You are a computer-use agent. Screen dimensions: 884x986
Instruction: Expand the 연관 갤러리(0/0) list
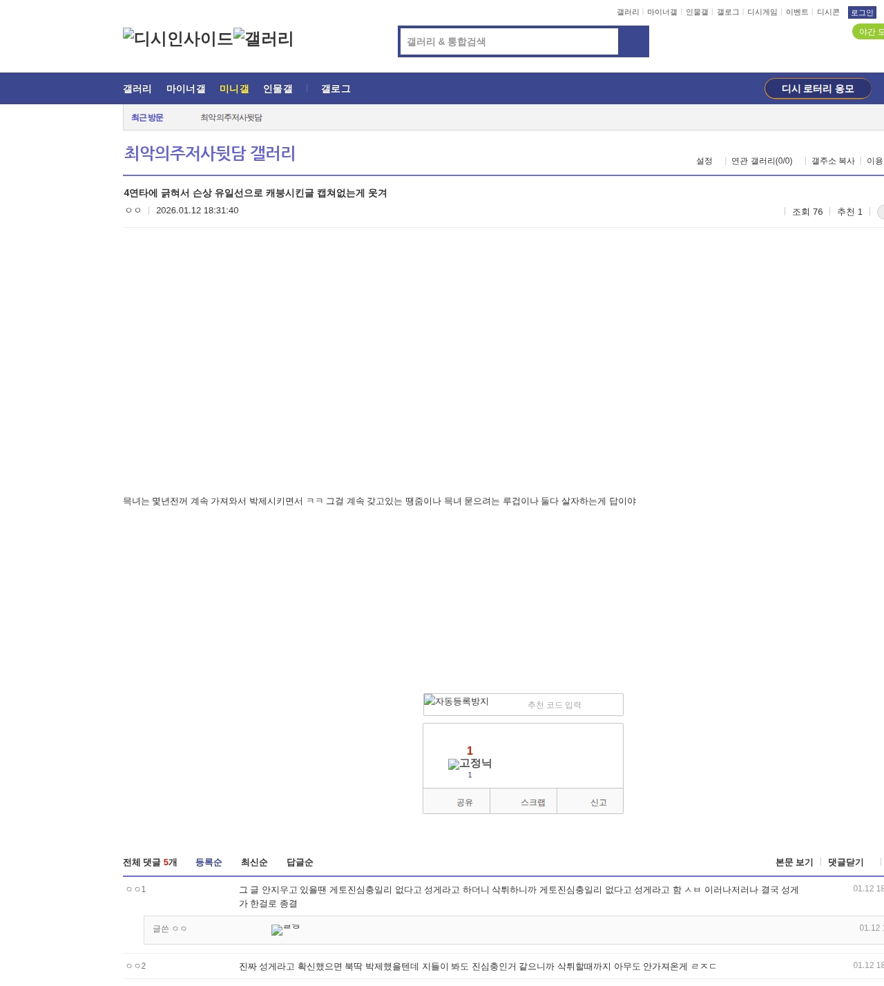(x=762, y=161)
